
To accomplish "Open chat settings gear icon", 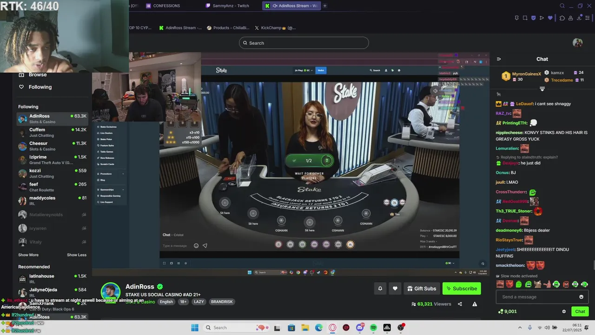I will pyautogui.click(x=564, y=311).
